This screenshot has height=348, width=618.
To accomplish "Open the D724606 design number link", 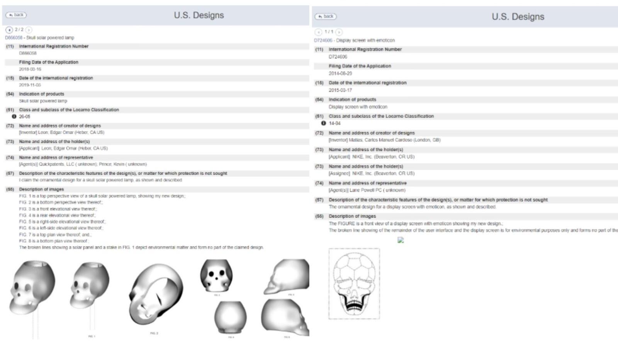I will pos(323,40).
